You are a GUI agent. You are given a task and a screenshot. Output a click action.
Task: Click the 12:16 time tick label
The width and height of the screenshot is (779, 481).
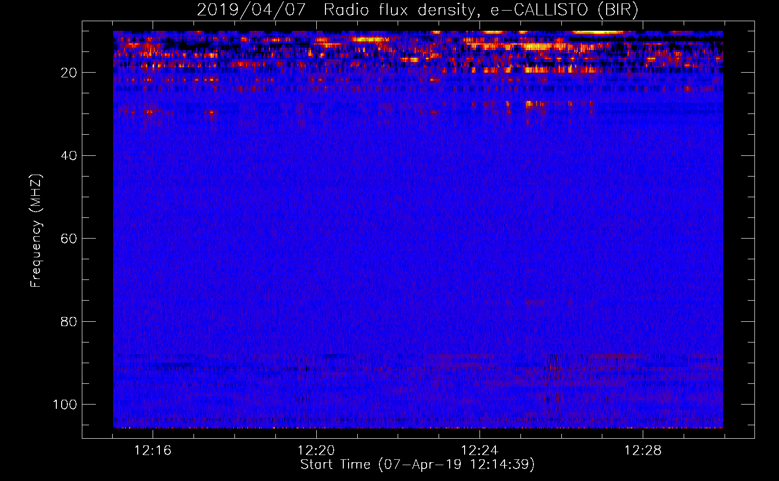[153, 451]
